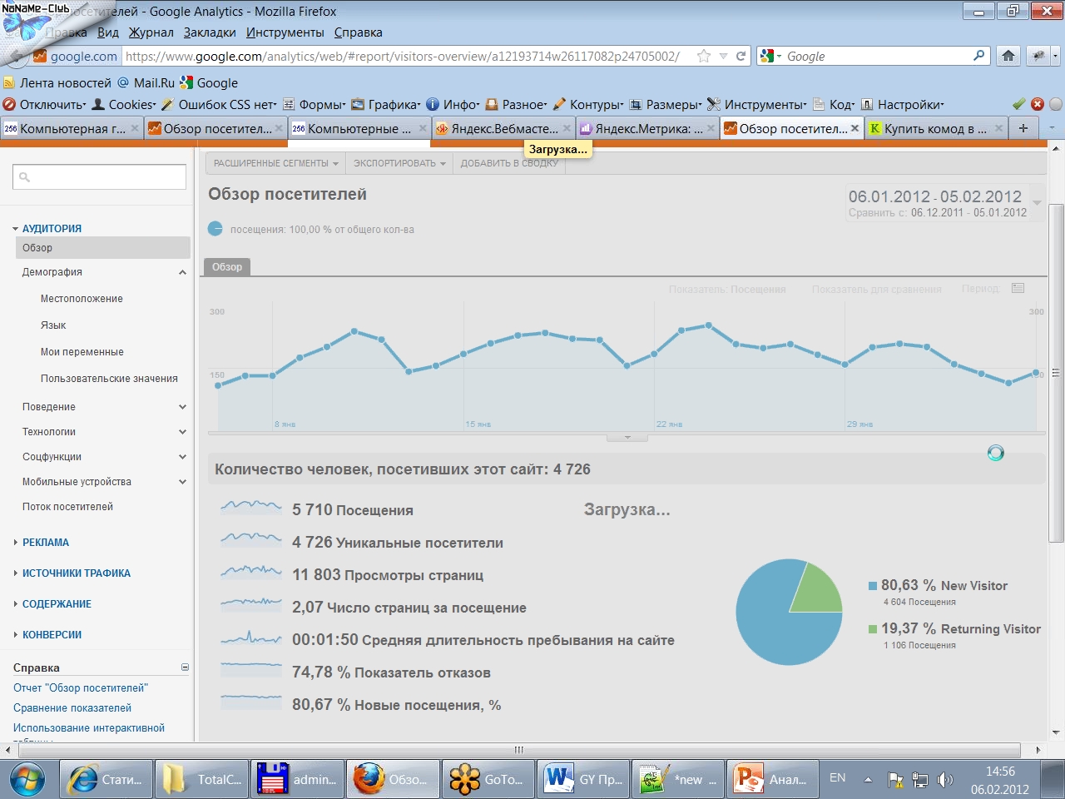Image resolution: width=1065 pixels, height=799 pixels.
Task: Click the green checkmark validation icon
Action: pyautogui.click(x=1018, y=104)
